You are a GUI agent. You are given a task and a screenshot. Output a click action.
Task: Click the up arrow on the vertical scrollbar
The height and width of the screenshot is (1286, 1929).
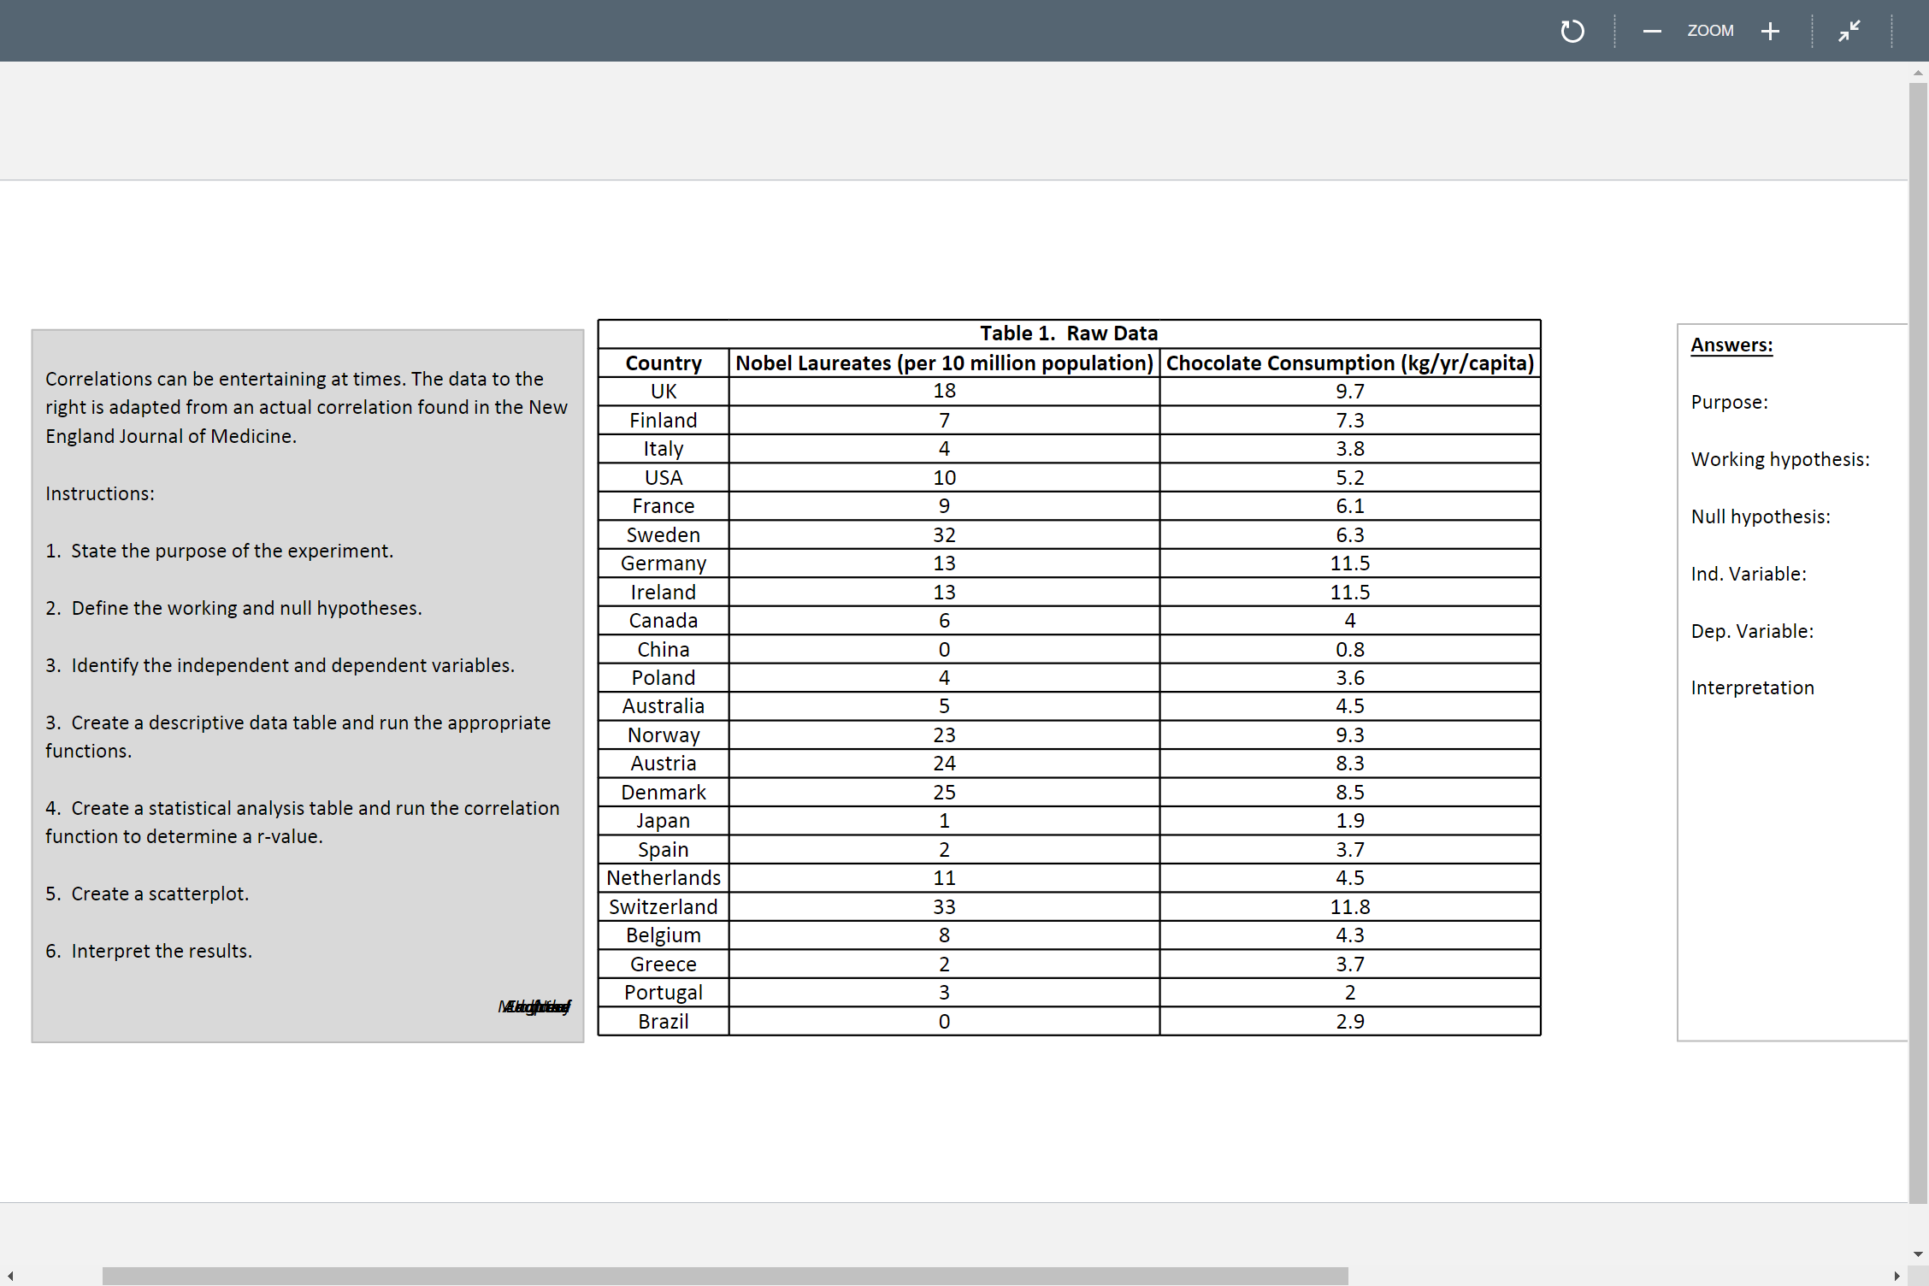1918,72
